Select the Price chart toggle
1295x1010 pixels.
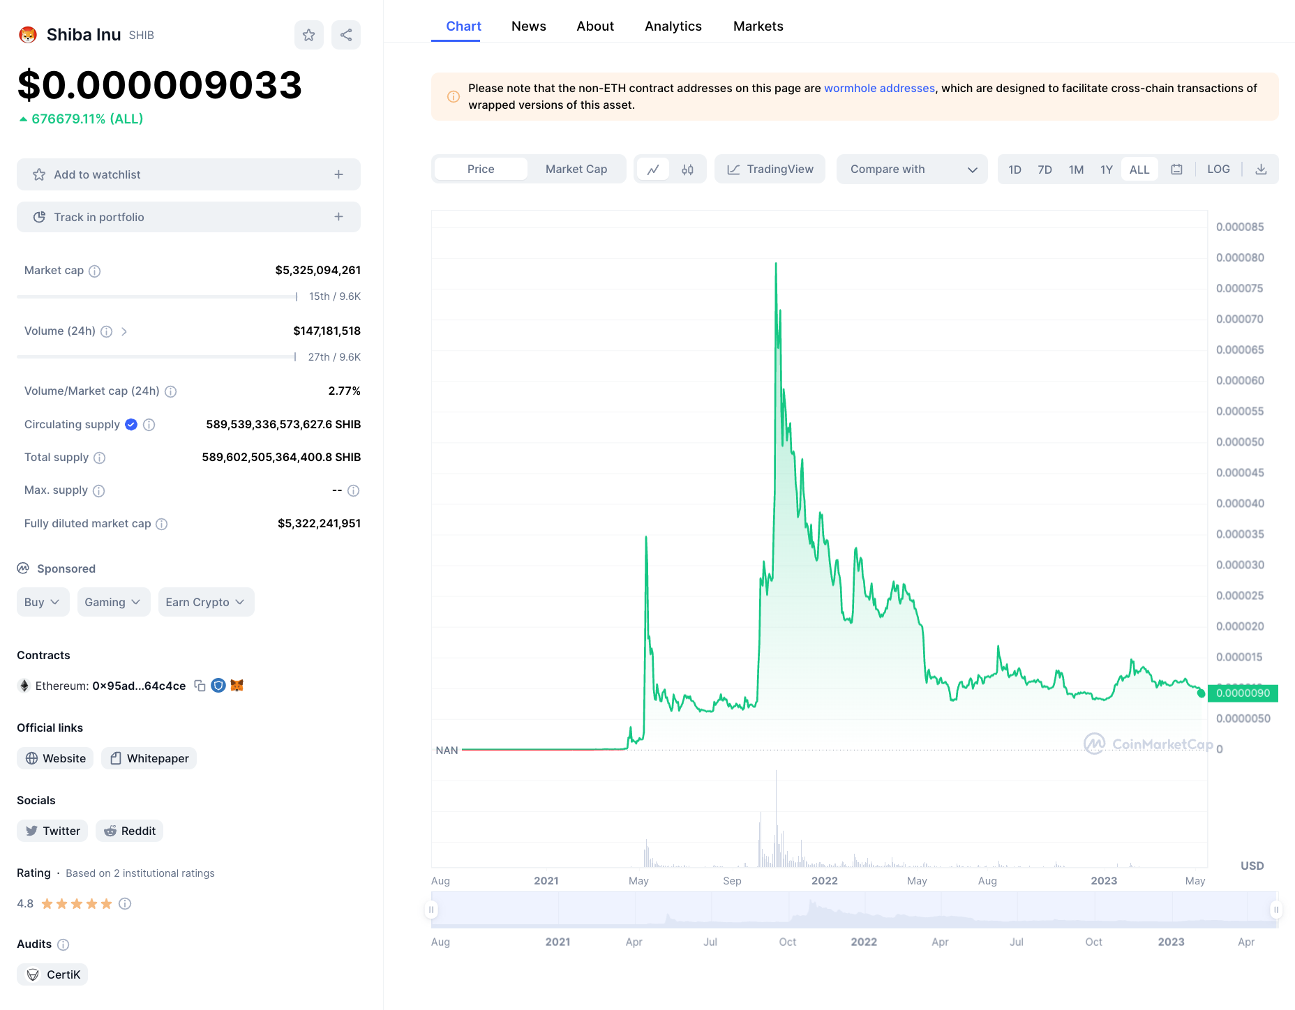coord(481,169)
